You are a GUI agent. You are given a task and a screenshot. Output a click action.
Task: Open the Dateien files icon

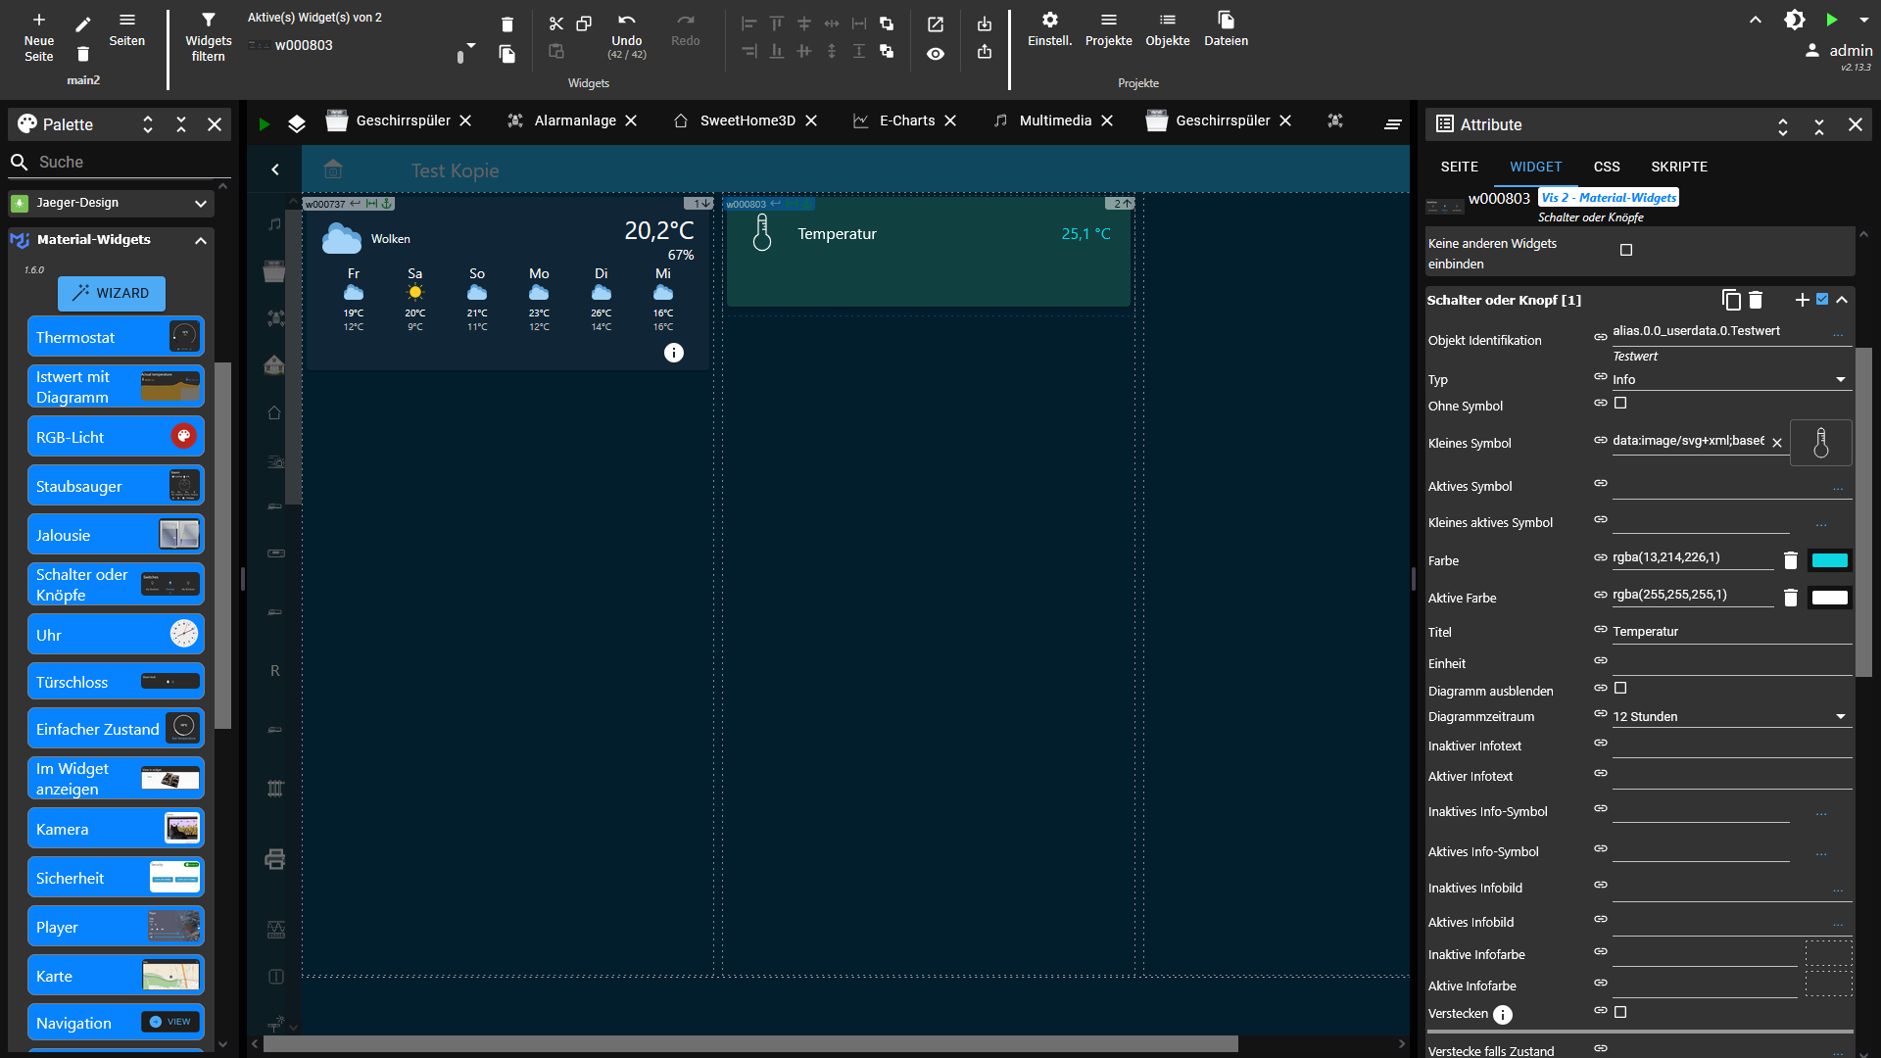tap(1226, 21)
